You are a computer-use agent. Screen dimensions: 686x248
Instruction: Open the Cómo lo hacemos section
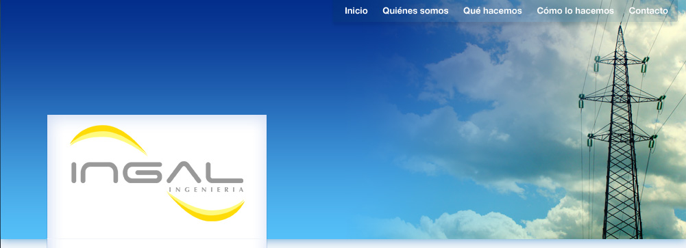click(x=575, y=11)
